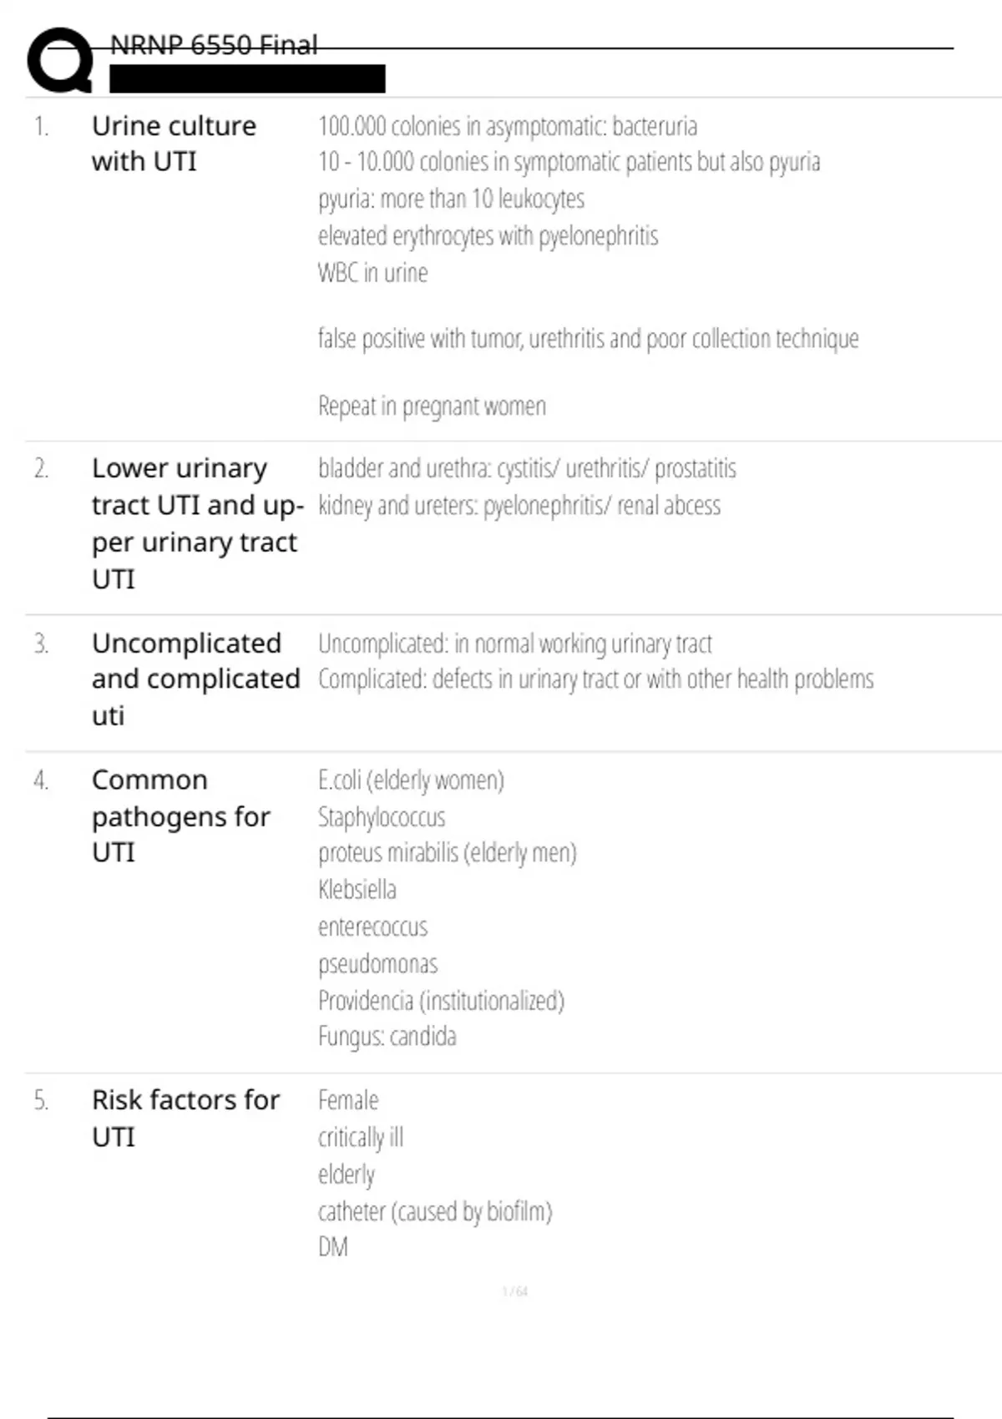Click E.coli (elderly women) entry
The image size is (1002, 1419).
pos(411,780)
